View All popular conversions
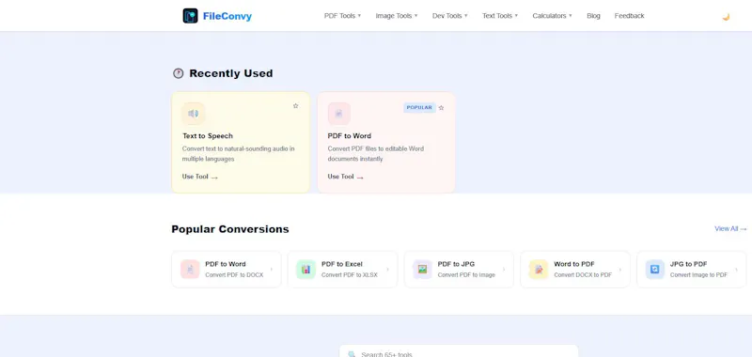The width and height of the screenshot is (752, 357). click(730, 229)
